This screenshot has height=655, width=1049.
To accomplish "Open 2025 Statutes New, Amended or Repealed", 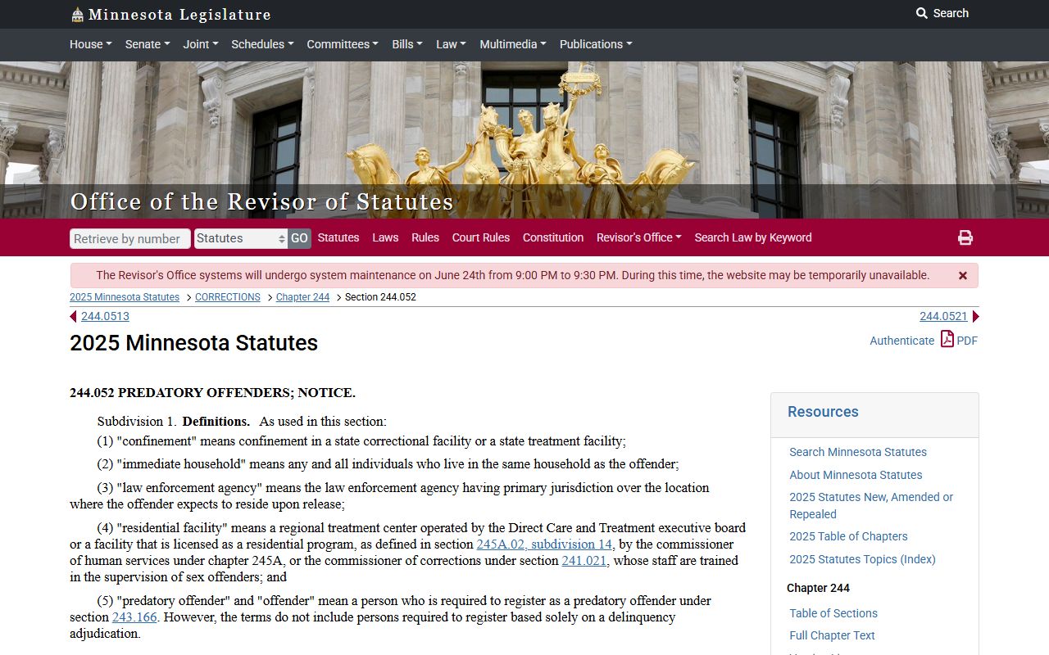I will coord(871,505).
